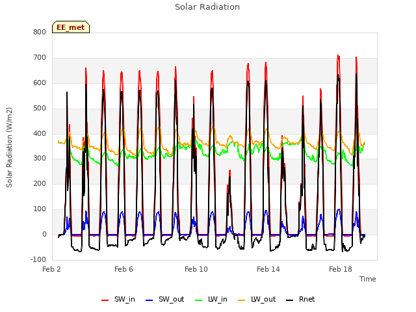Click the Feb 6 x-axis tick label

click(123, 269)
